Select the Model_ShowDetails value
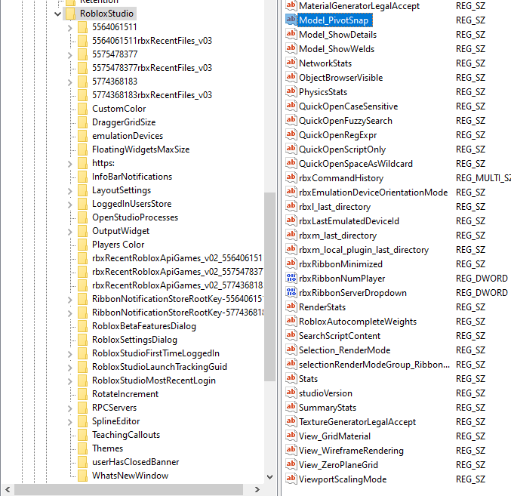The height and width of the screenshot is (496, 511). [337, 35]
